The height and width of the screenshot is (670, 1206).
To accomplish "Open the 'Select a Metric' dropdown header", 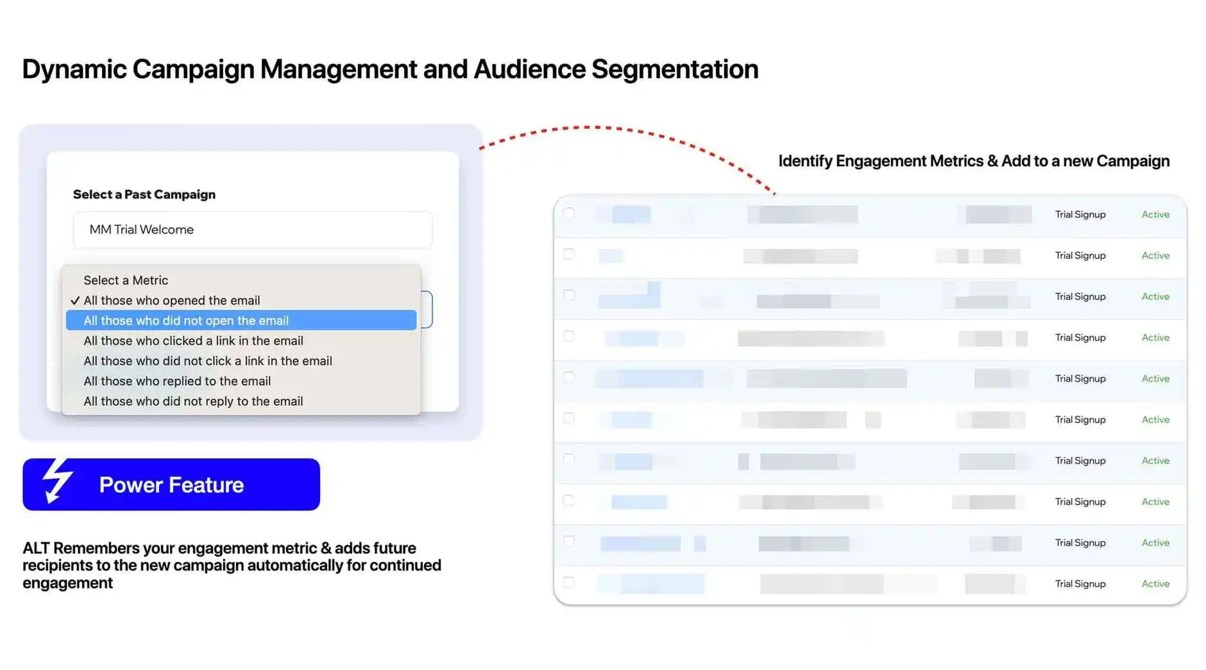I will pyautogui.click(x=126, y=280).
